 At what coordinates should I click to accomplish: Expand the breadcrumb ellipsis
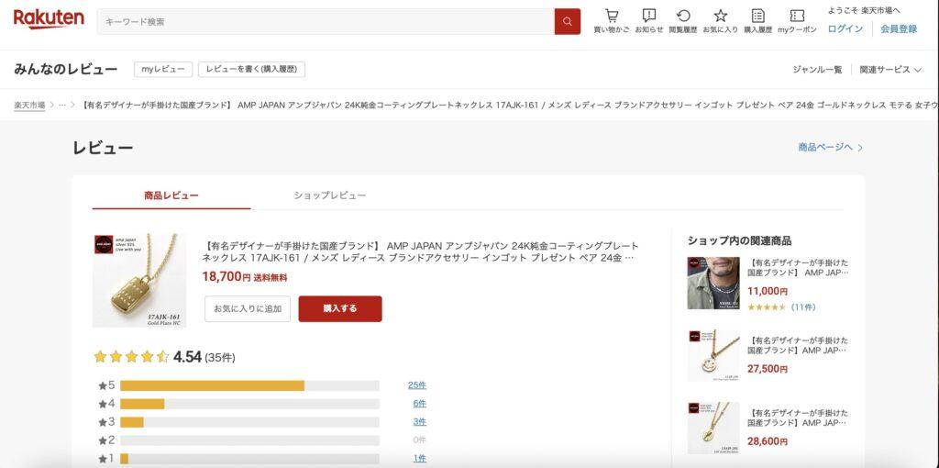62,105
